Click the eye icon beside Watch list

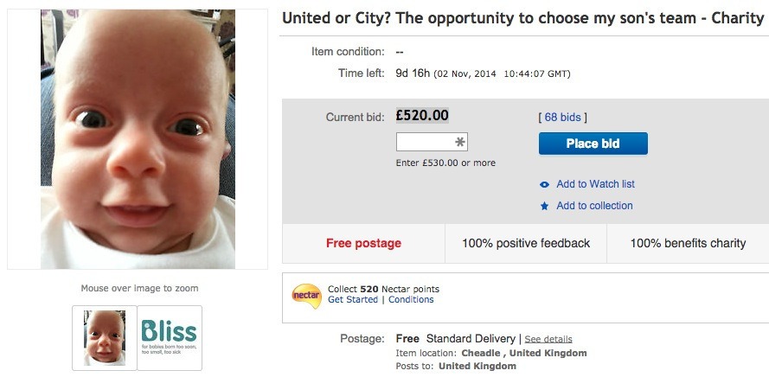[544, 184]
